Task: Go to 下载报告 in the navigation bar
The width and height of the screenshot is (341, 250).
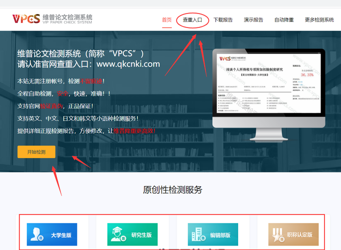Action: click(223, 20)
